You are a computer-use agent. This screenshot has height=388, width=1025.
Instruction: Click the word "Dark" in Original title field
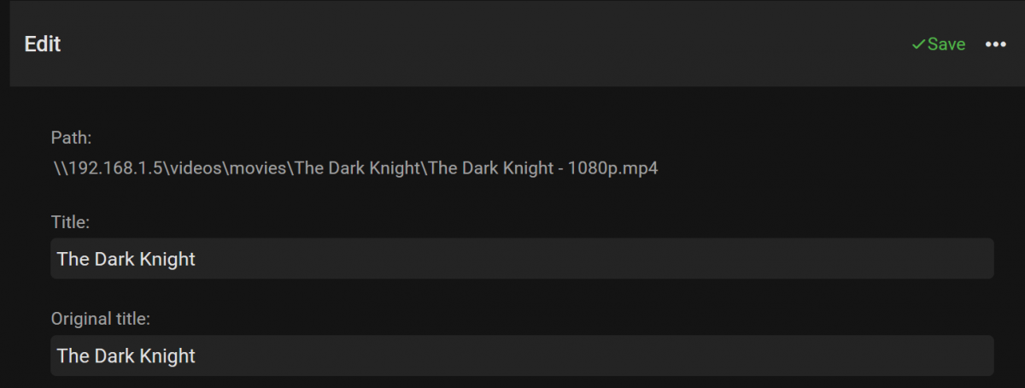pos(112,356)
